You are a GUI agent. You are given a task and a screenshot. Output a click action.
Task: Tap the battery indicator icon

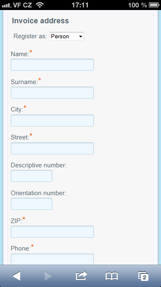click(154, 5)
